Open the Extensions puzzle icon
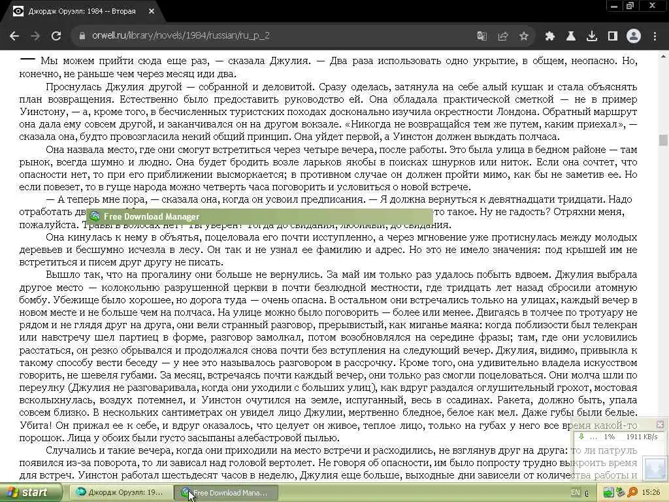Screen dimensions: 669x502 tap(549, 36)
